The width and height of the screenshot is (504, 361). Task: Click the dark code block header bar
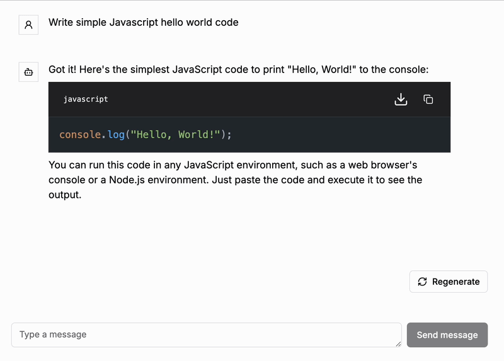249,100
